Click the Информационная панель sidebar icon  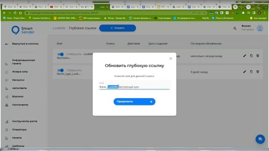pyautogui.click(x=7, y=64)
